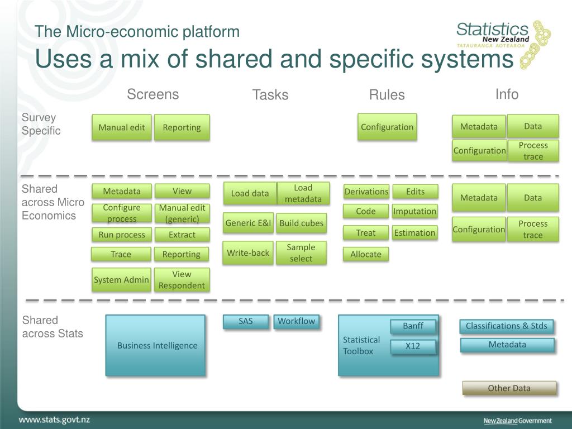Click Metadata in the Micro Economics Info group

pyautogui.click(x=479, y=198)
